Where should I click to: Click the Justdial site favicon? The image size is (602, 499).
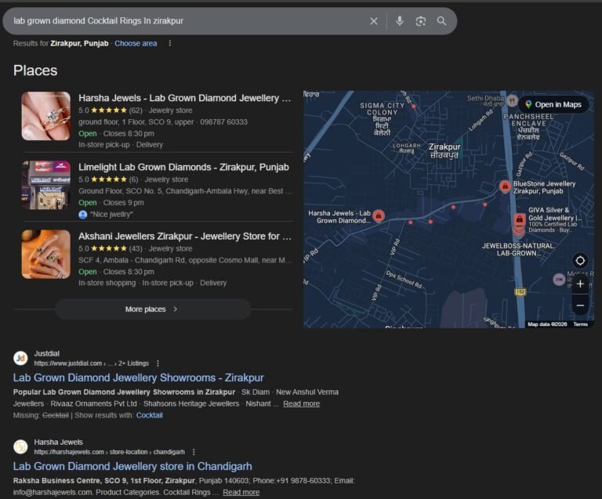tap(20, 358)
